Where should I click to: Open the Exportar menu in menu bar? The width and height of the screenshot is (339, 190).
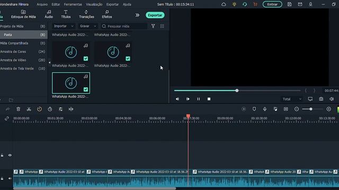tap(112, 4)
